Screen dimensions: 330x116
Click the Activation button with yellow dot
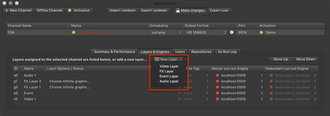tap(79, 10)
